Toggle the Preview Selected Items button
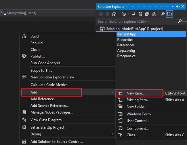Viewport: 187px width, 145px height. point(169,14)
